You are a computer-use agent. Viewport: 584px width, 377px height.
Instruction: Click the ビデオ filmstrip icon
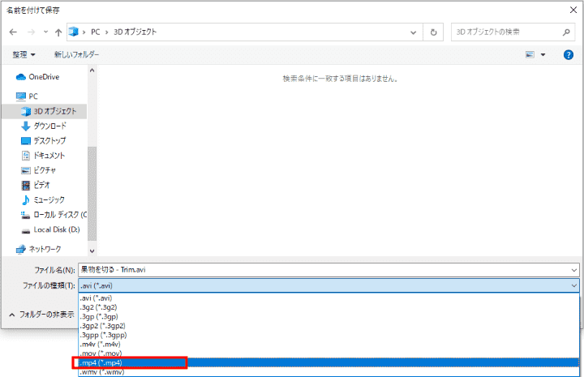26,186
